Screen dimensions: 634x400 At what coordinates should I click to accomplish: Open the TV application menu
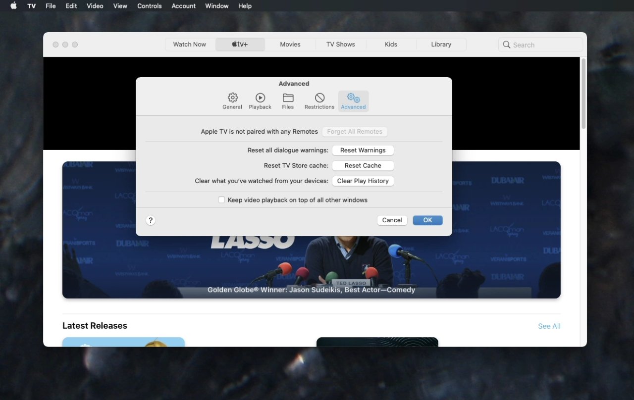[x=31, y=6]
